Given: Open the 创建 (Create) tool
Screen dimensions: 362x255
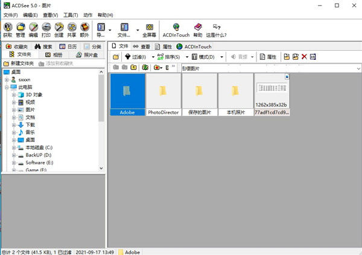Looking at the screenshot, I should click(x=59, y=29).
